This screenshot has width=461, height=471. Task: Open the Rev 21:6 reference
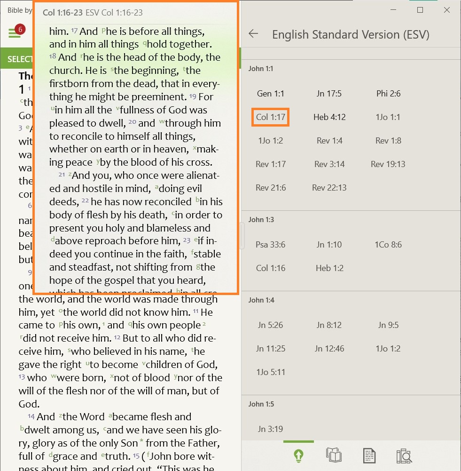click(x=271, y=188)
